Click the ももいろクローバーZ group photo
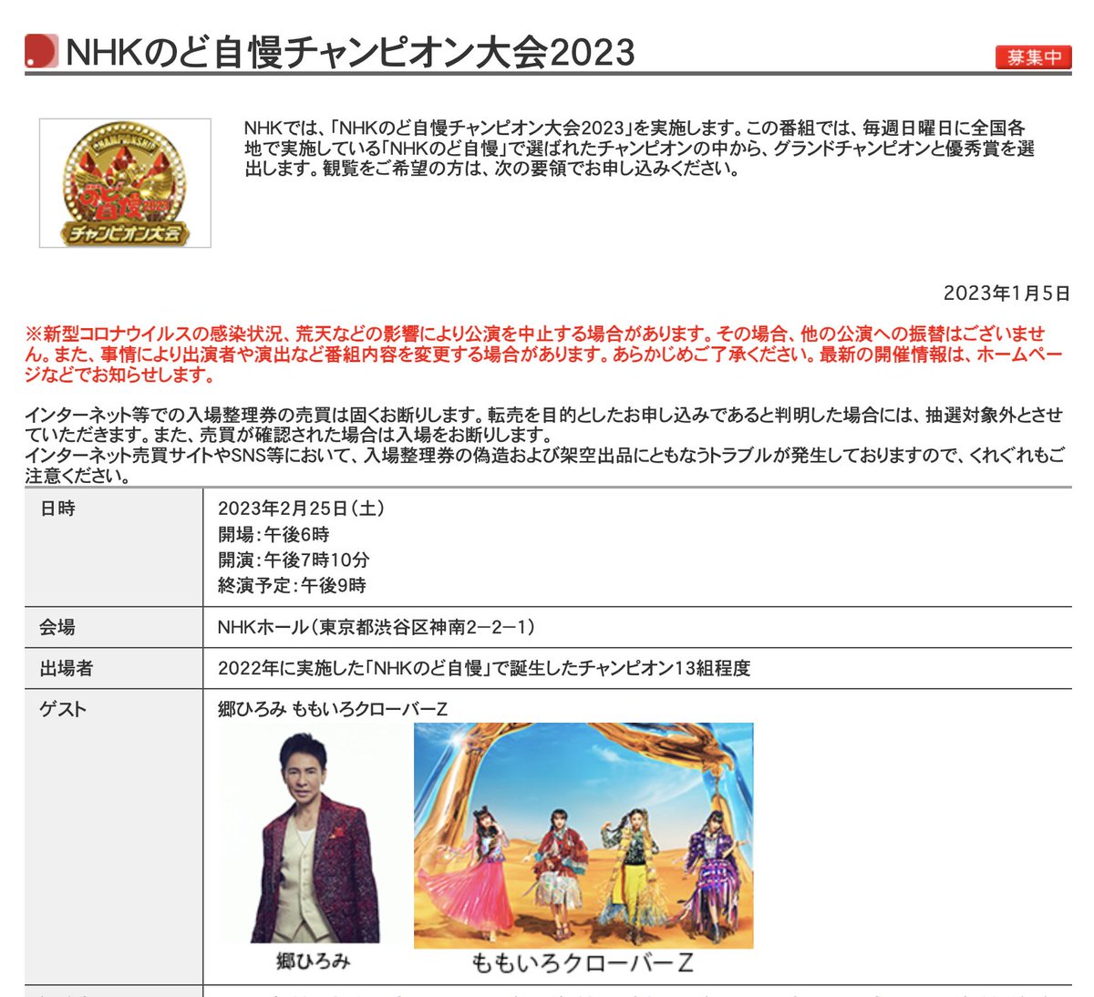1094x997 pixels. pos(583,835)
